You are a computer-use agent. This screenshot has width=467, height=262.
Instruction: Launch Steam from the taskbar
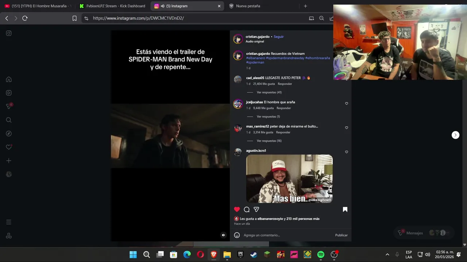pos(254,255)
